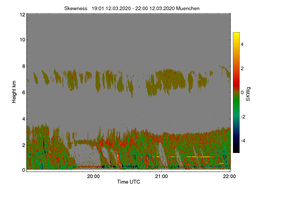Click the 22:00 time tick label
This screenshot has width=303, height=202.
click(230, 176)
